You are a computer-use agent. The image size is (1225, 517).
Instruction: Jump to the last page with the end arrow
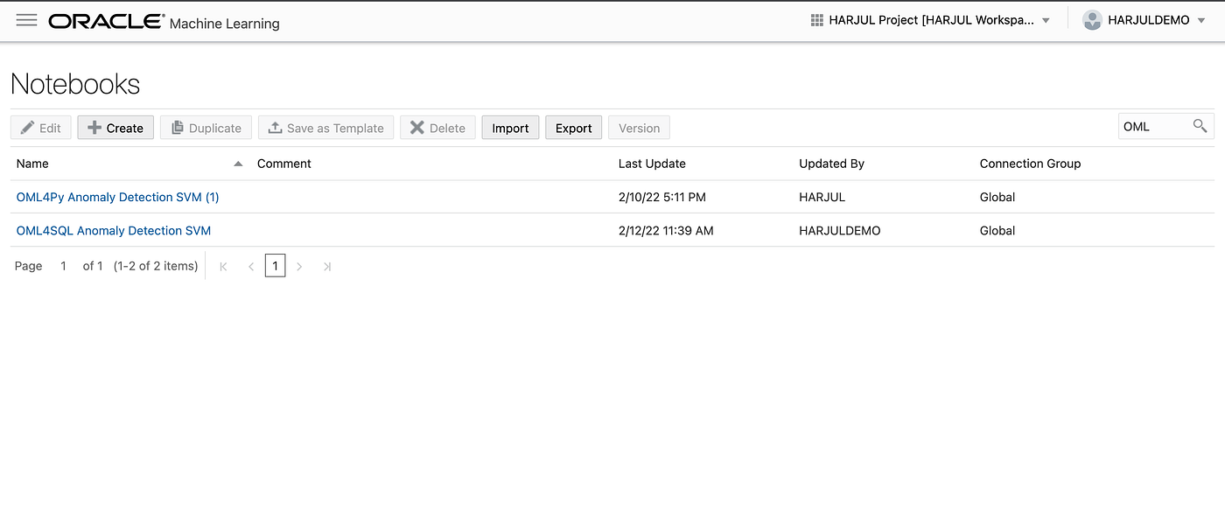(326, 265)
